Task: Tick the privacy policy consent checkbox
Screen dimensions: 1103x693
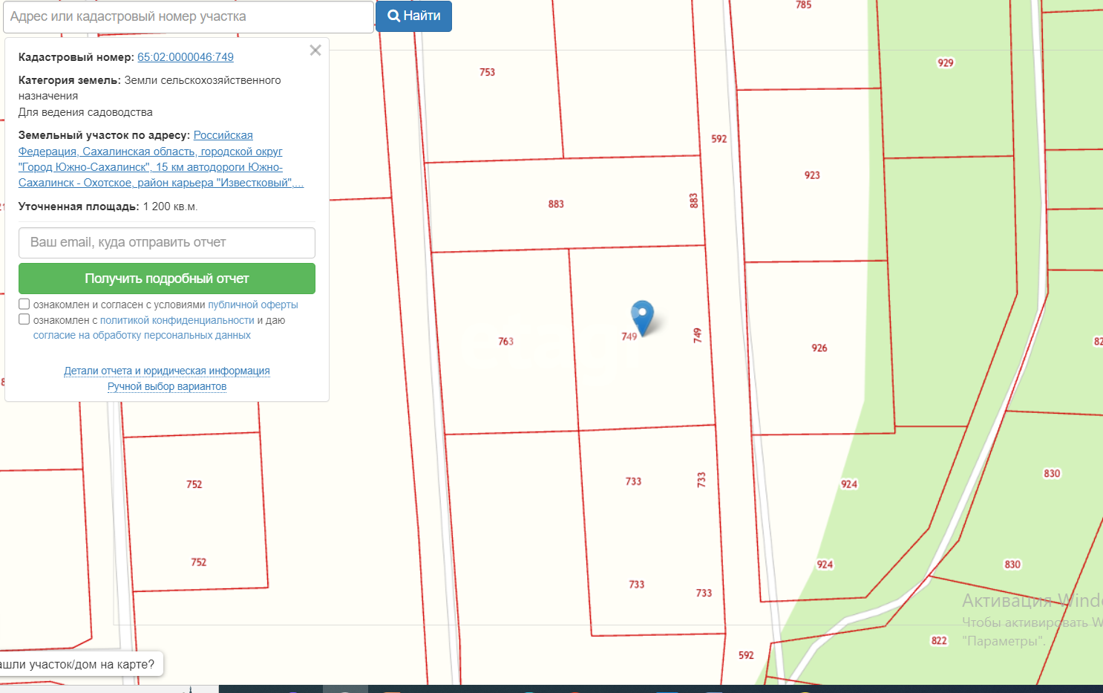Action: point(24,319)
